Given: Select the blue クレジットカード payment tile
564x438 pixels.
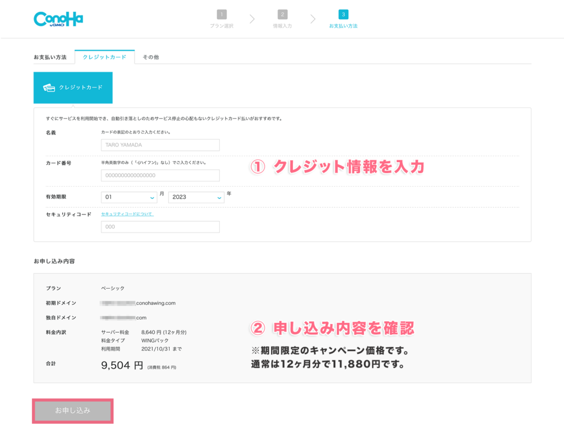Looking at the screenshot, I should (x=73, y=88).
